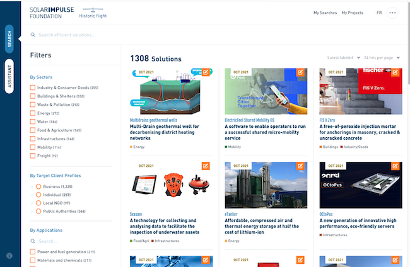This screenshot has width=410, height=267.
Task: Open the Historic flight link
Action: 93,16
